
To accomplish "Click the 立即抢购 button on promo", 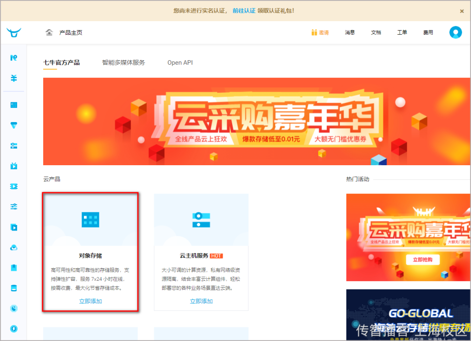I will coord(423,260).
